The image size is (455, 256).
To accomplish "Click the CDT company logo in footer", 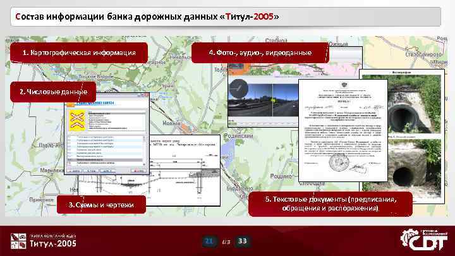I will click(x=424, y=240).
